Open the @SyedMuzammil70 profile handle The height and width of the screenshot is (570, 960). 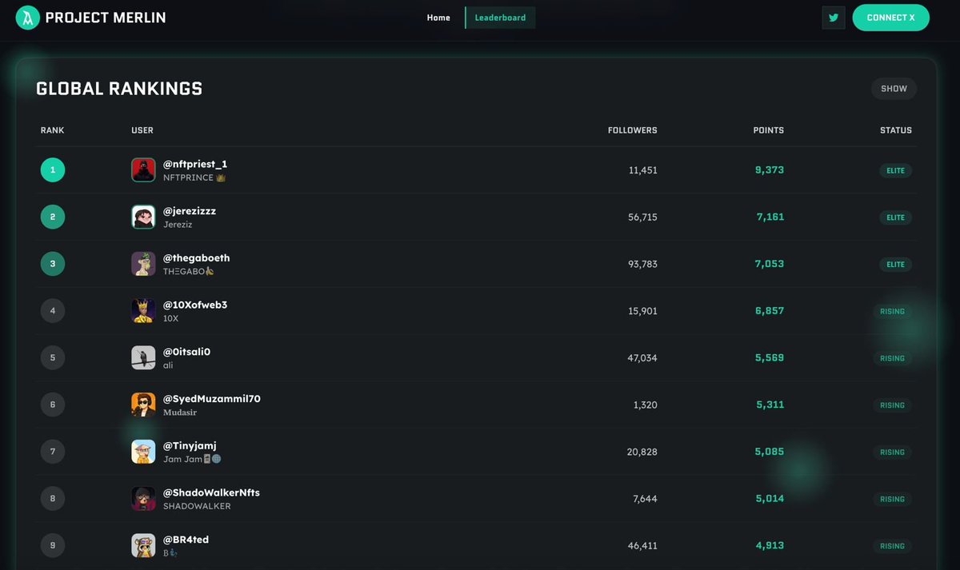tap(212, 399)
